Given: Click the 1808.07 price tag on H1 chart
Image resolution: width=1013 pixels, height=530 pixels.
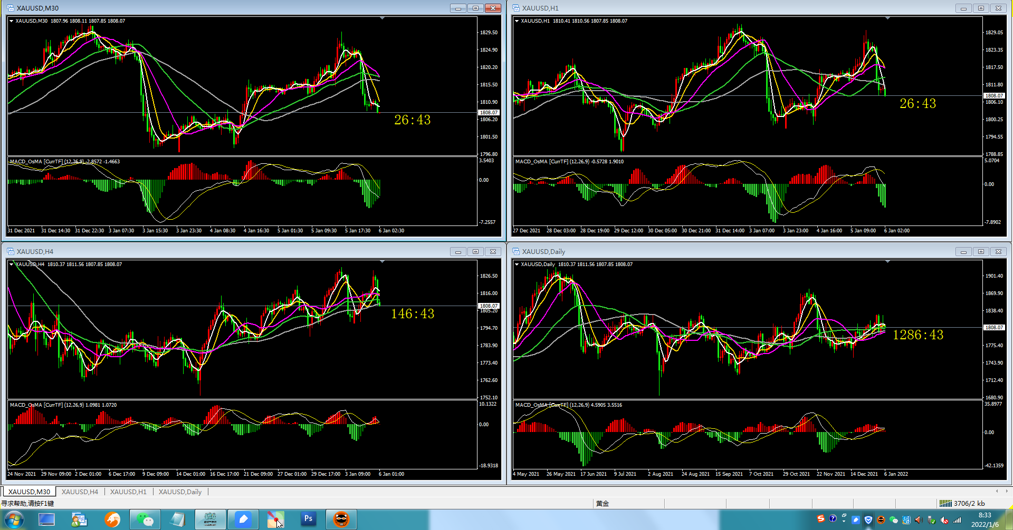Looking at the screenshot, I should point(993,95).
